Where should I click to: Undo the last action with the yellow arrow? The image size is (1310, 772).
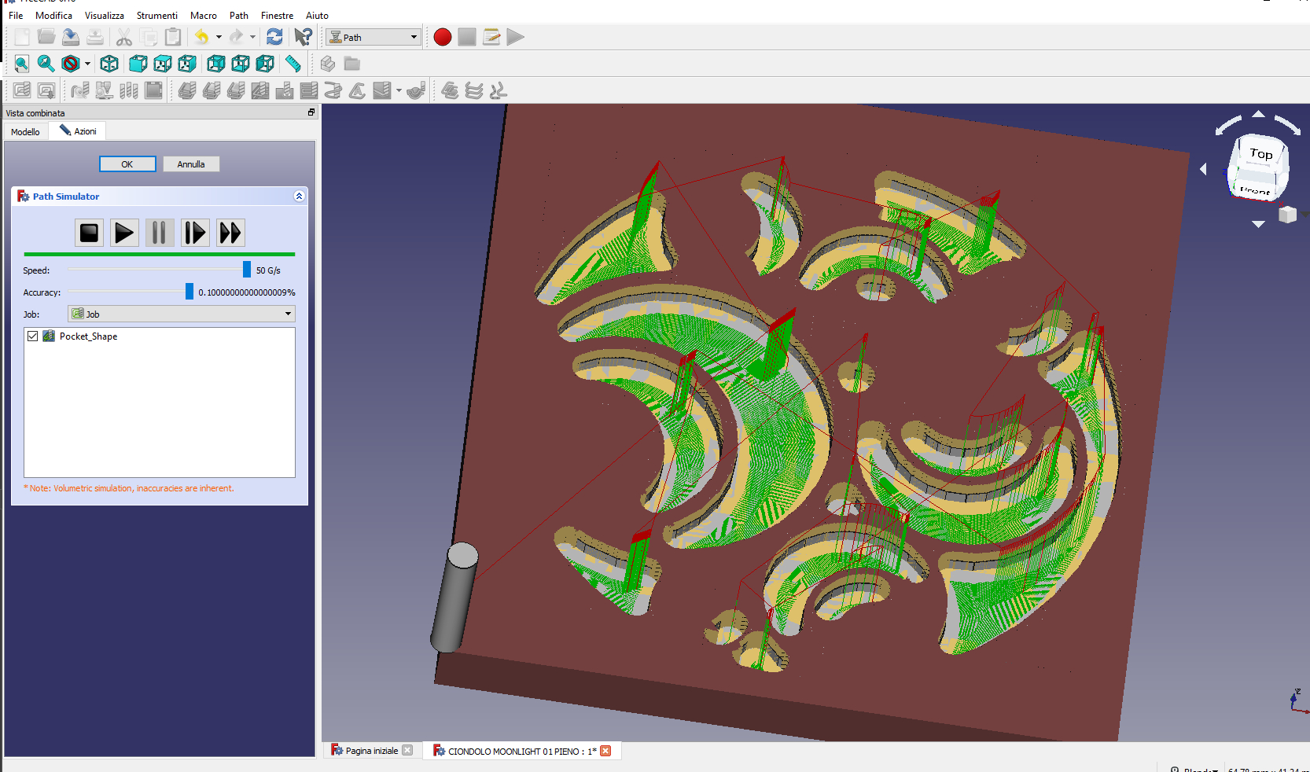202,37
